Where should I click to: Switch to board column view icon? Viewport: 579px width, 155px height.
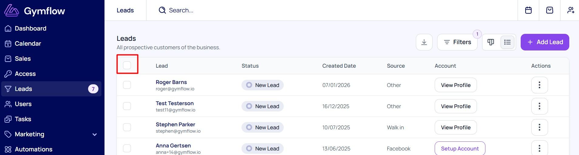point(491,42)
